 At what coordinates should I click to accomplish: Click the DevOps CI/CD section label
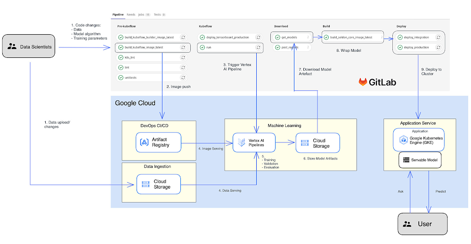154,126
